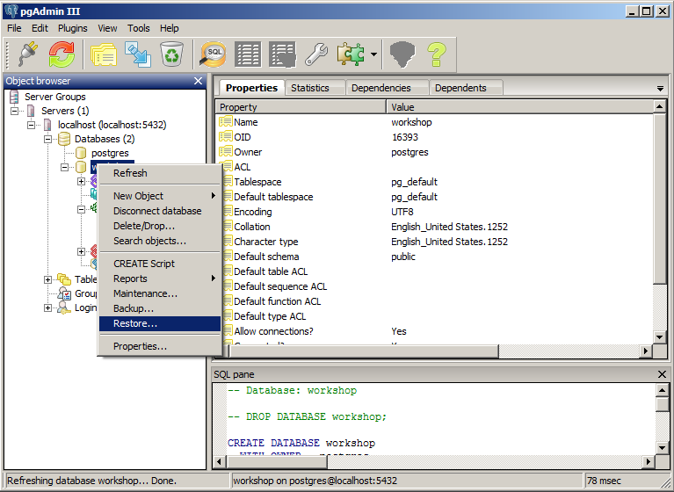Select CREATE Script menu entry
This screenshot has width=674, height=492.
coord(159,264)
